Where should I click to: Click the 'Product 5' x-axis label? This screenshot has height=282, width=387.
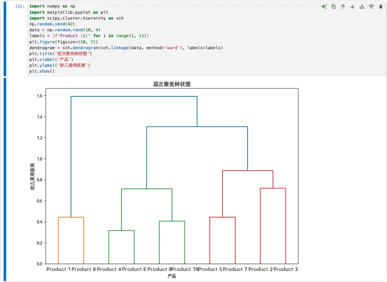(210, 269)
